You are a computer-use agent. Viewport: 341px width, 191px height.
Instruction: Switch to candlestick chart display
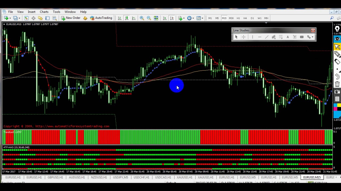127,18
